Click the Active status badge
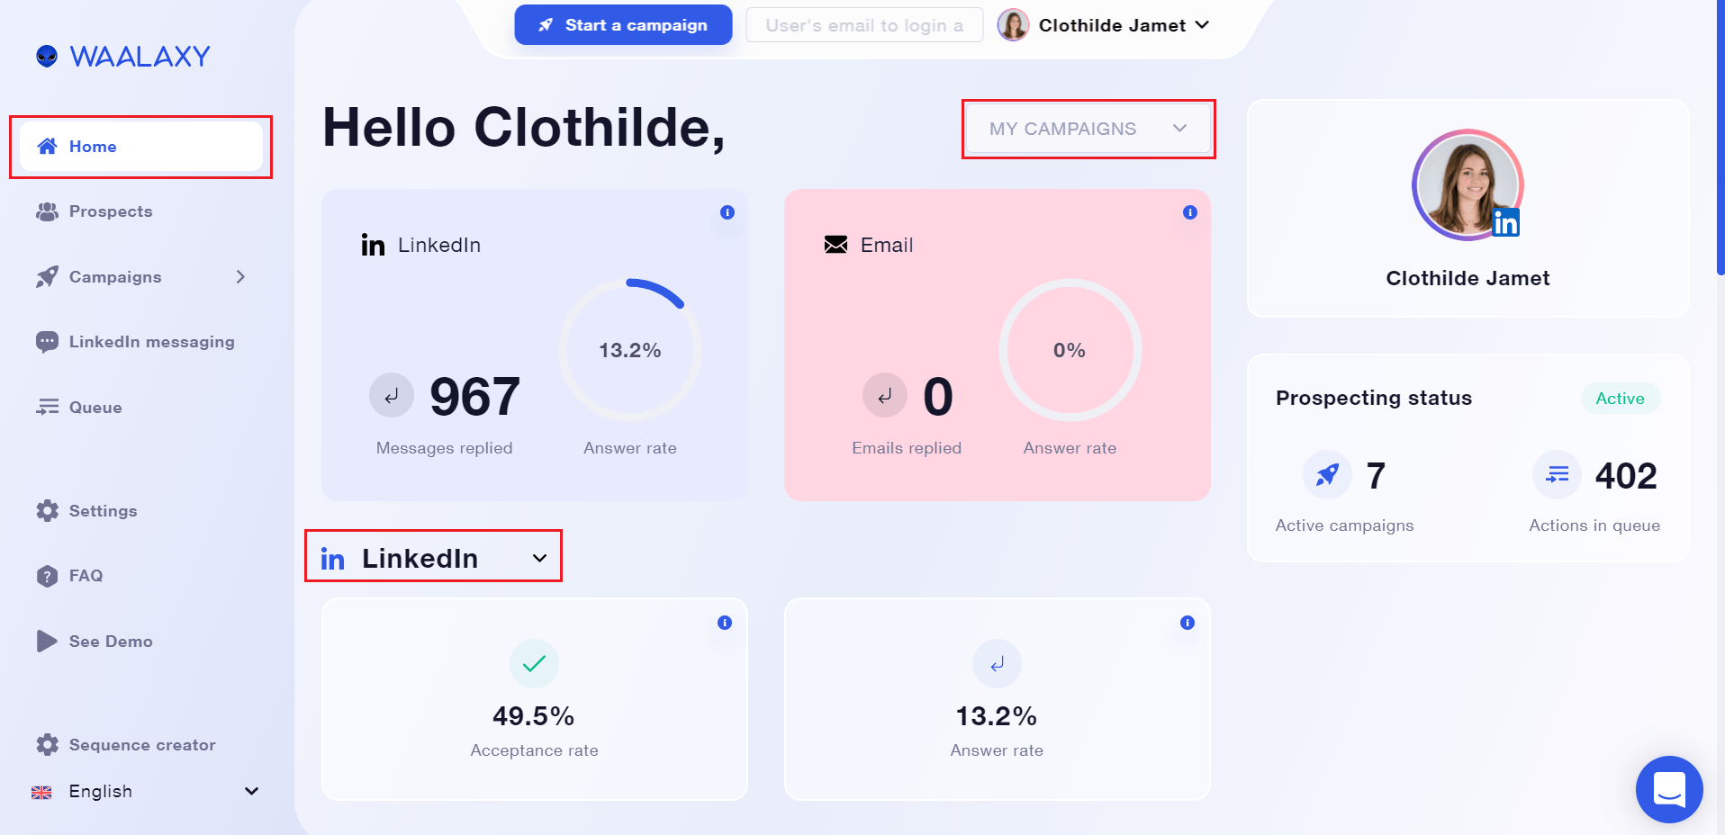Viewport: 1725px width, 835px height. coord(1620,399)
